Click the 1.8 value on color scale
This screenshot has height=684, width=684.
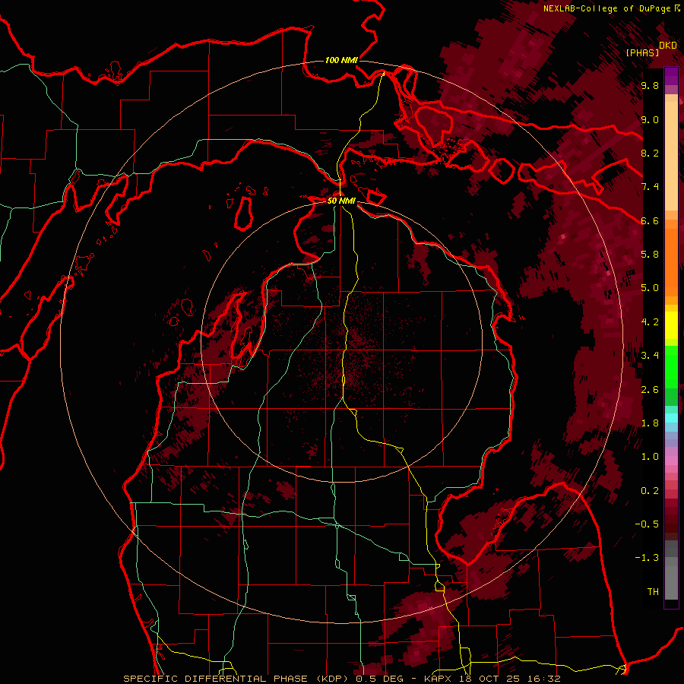pos(650,423)
